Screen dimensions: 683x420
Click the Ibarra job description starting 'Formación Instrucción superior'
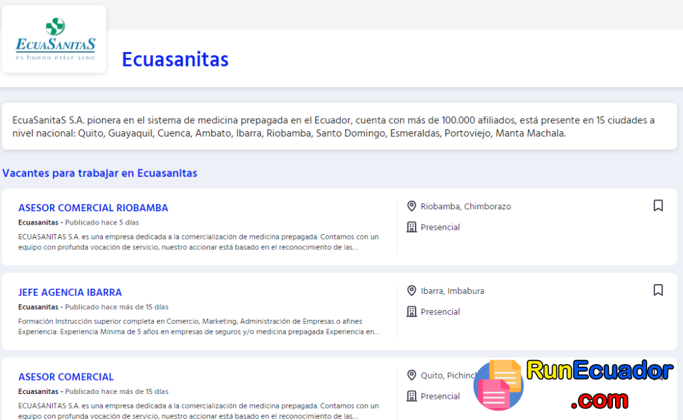199,327
